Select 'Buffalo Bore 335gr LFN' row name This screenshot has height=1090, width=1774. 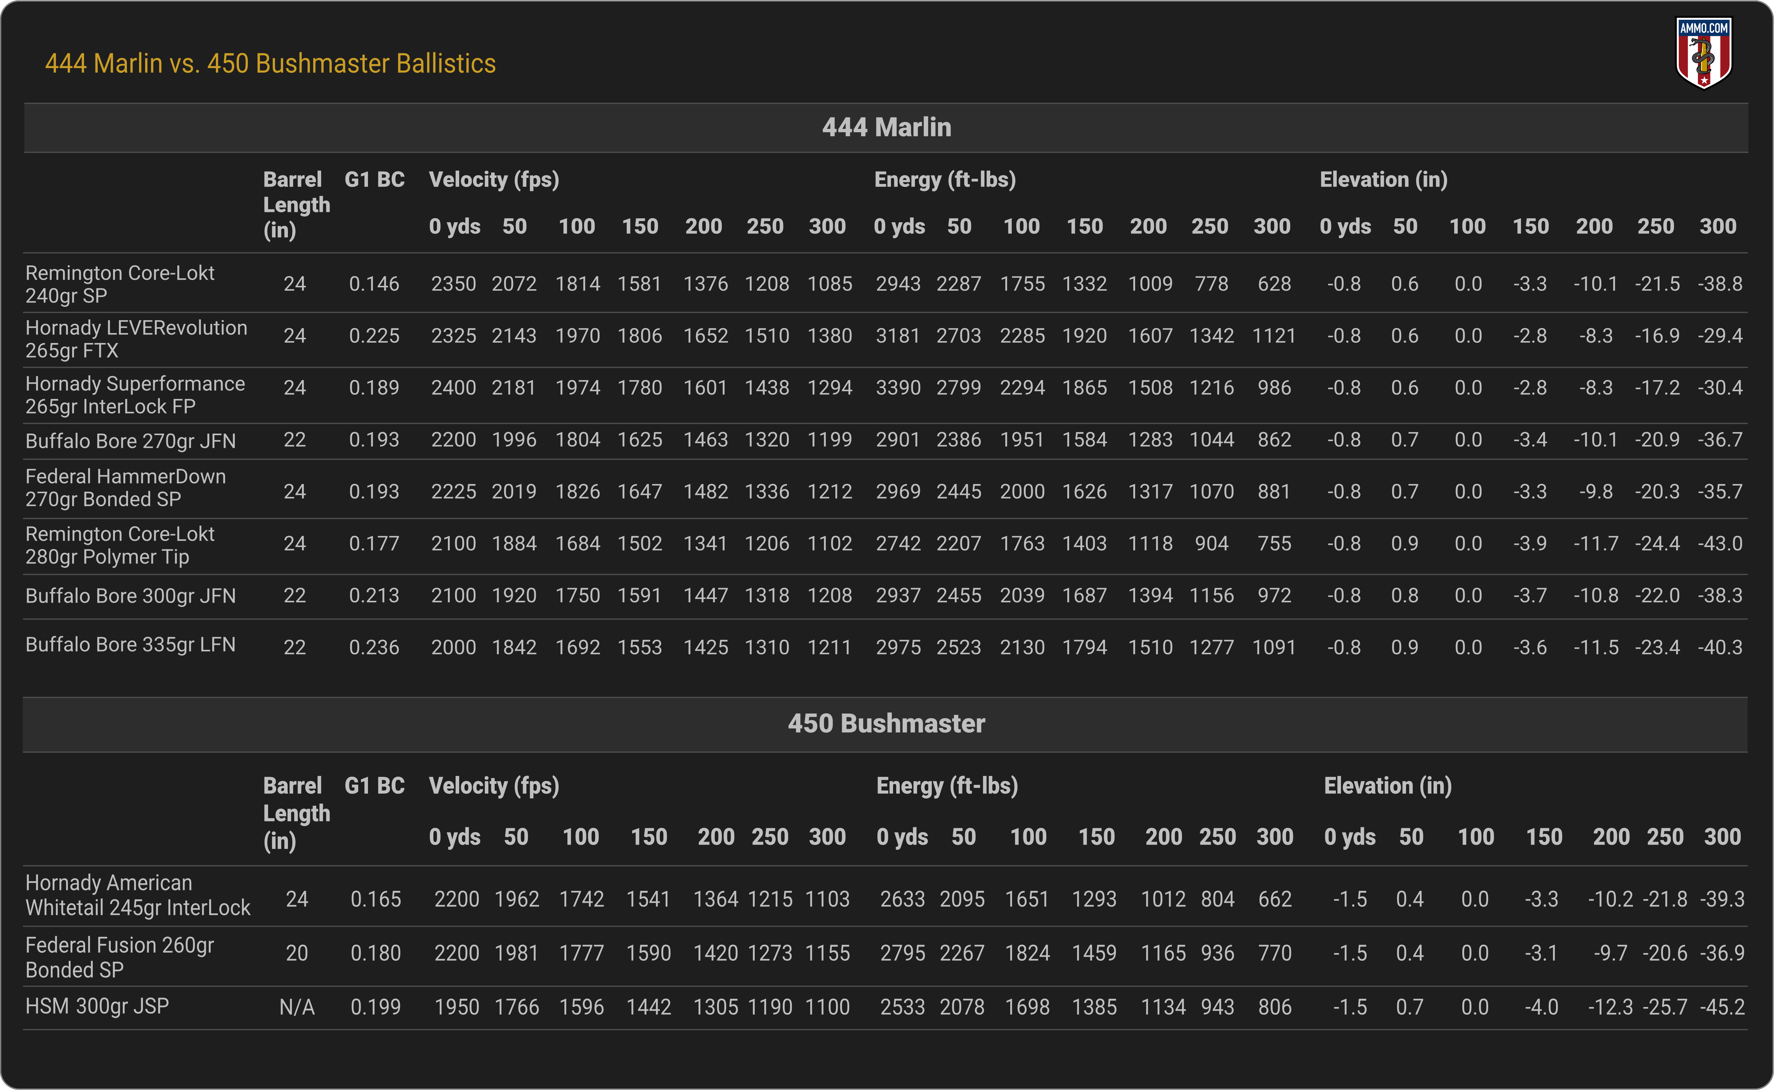(x=130, y=645)
